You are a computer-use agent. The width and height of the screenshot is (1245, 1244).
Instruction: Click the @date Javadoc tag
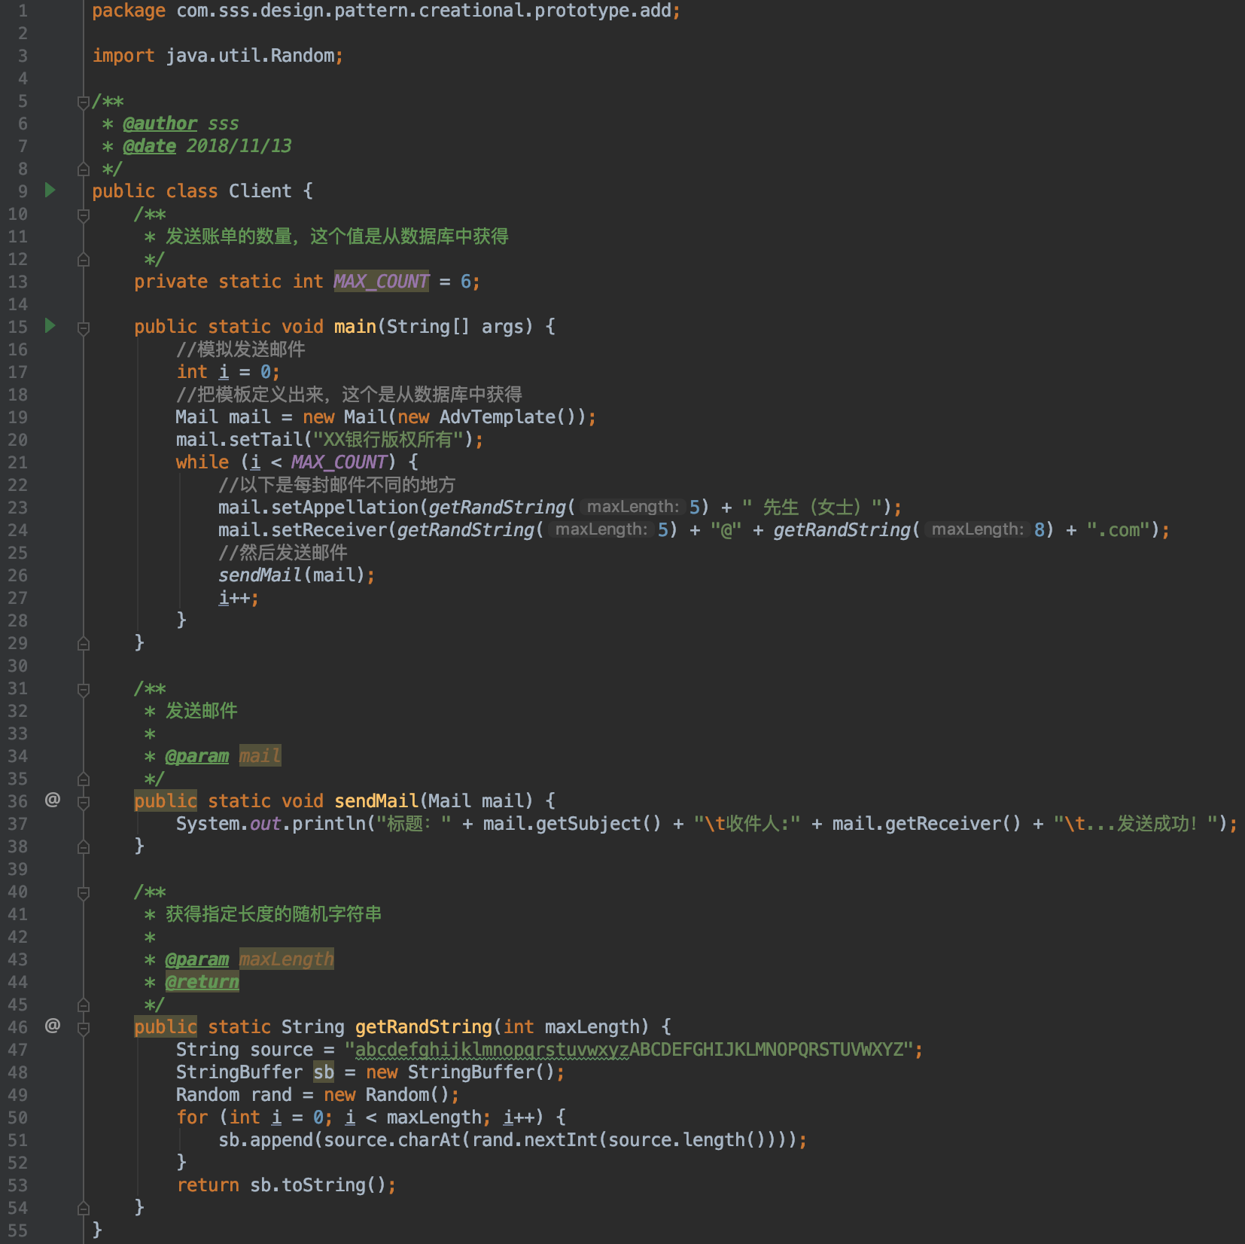(x=149, y=146)
